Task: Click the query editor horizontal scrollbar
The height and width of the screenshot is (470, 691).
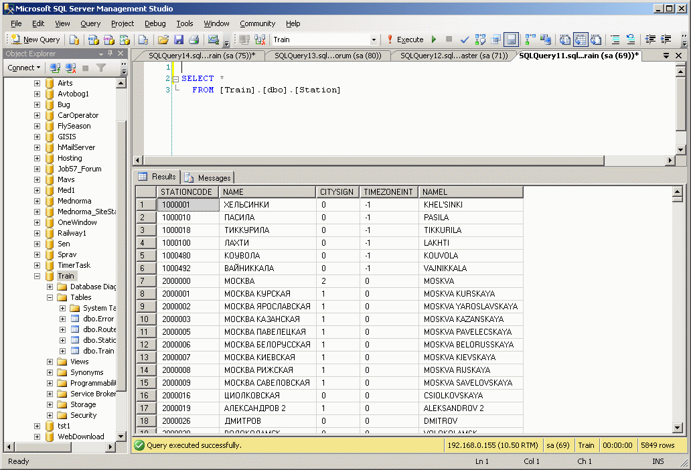Action: [373, 160]
